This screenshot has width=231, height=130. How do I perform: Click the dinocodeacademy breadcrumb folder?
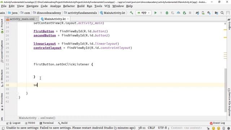pos(47,13)
